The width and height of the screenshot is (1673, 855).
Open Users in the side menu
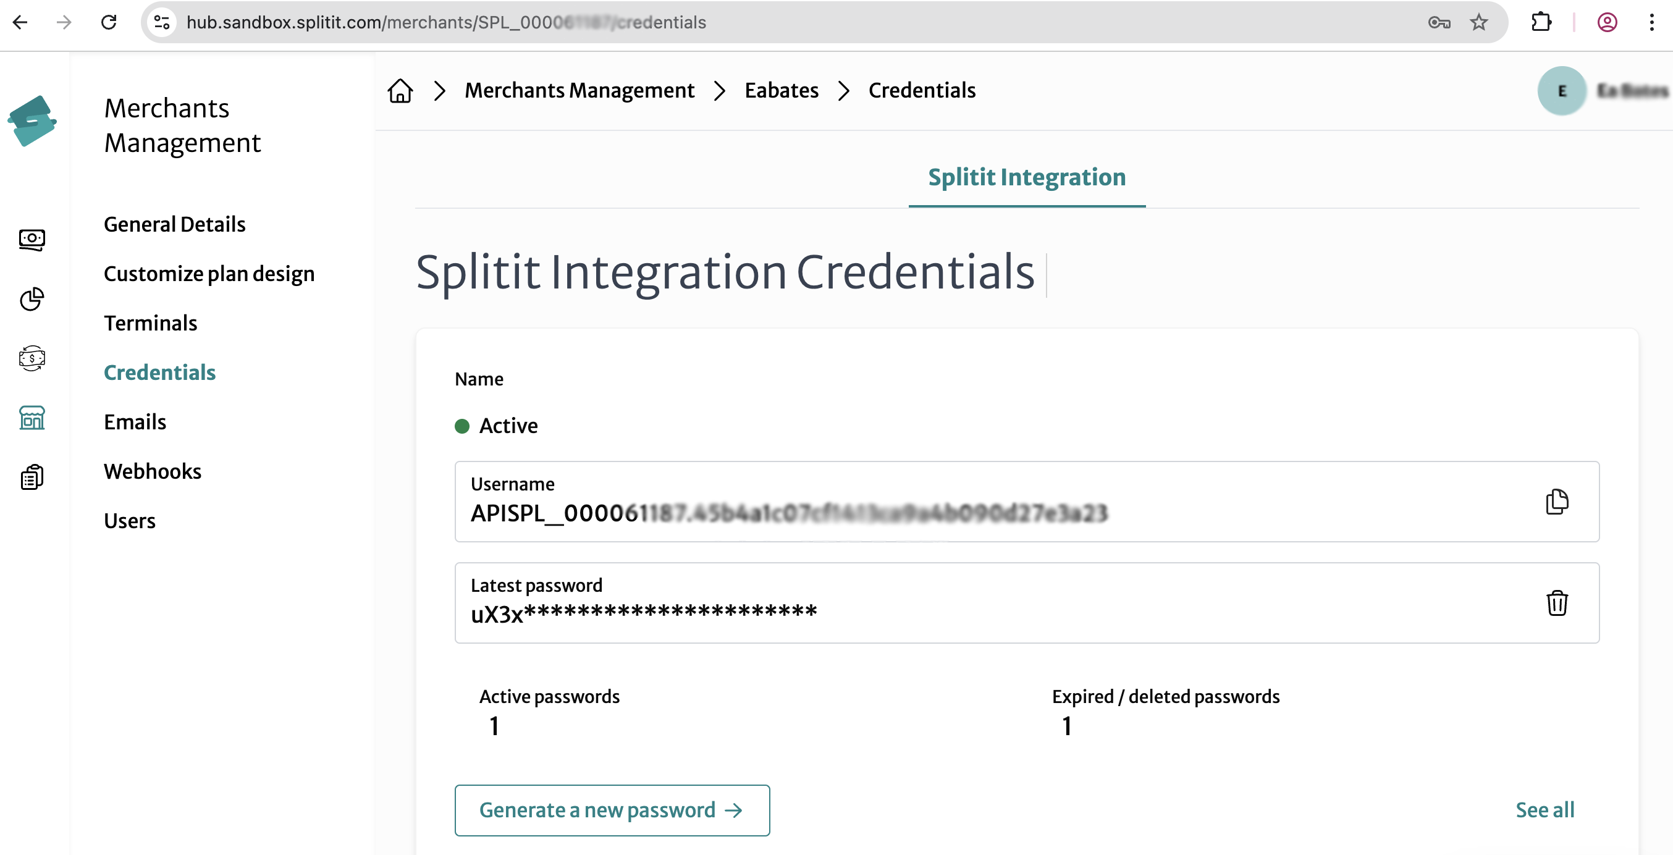[130, 521]
